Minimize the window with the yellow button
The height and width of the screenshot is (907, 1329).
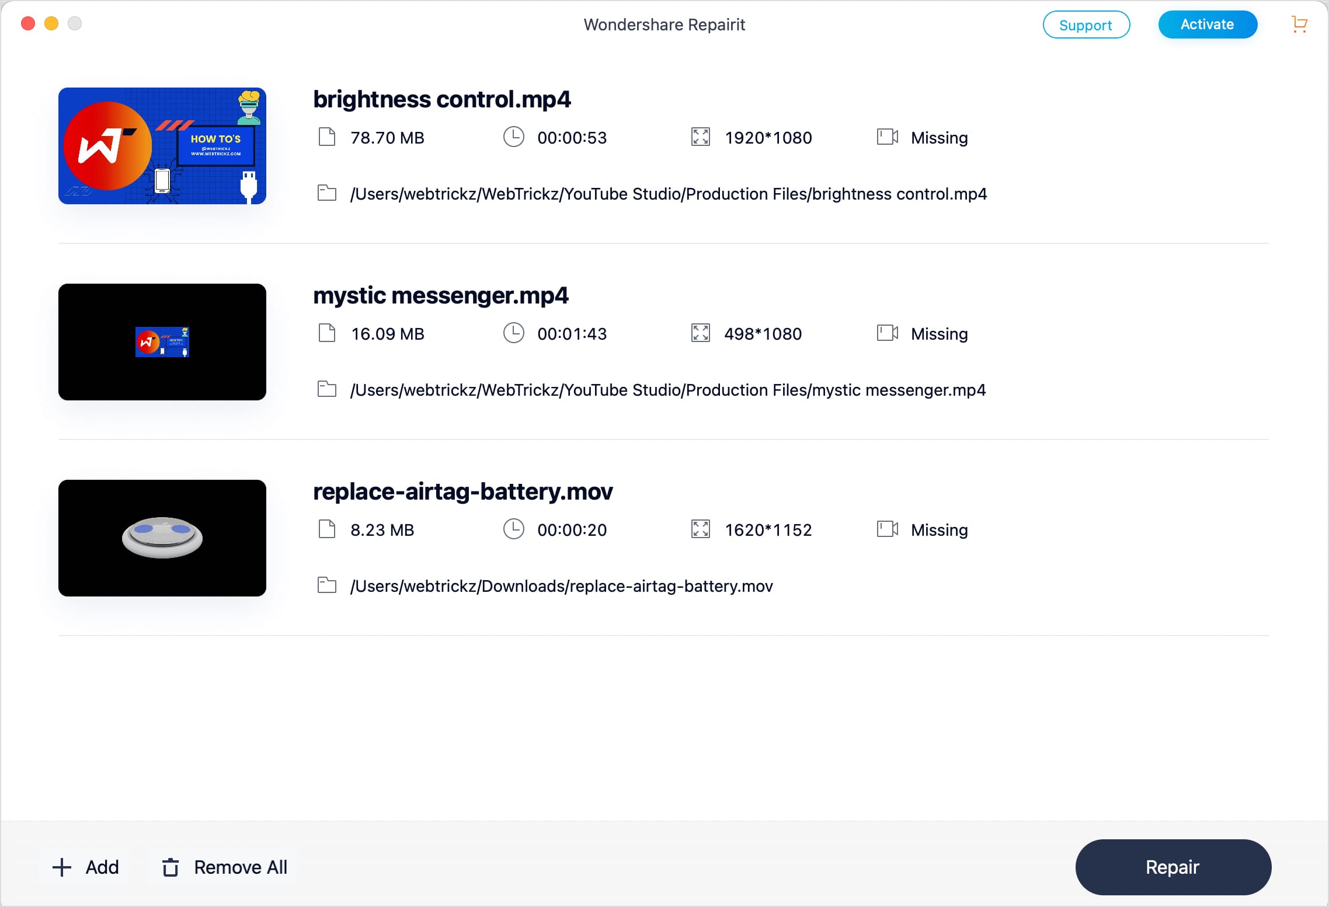point(51,23)
